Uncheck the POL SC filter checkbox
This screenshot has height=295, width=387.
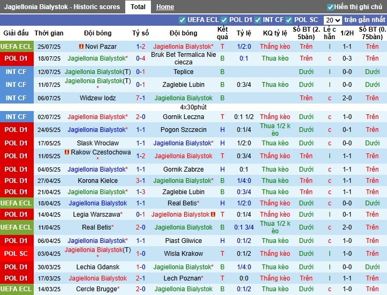tap(289, 20)
